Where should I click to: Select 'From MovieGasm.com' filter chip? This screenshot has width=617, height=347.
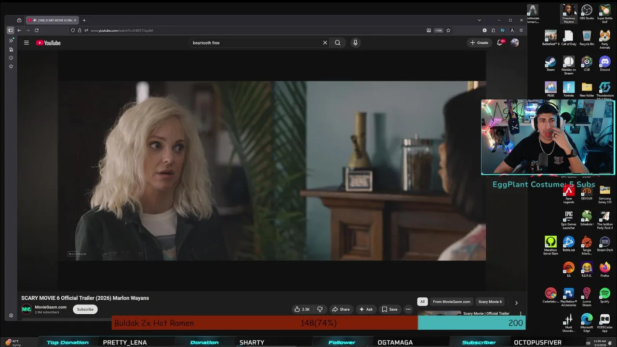(x=451, y=302)
